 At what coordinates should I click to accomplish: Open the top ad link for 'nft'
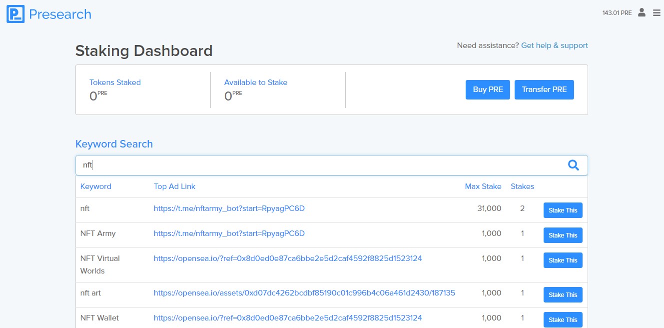pyautogui.click(x=229, y=208)
